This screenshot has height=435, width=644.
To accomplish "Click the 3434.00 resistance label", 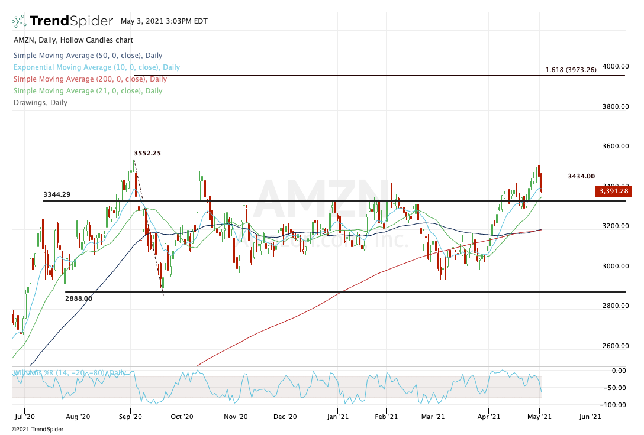I will tap(581, 176).
